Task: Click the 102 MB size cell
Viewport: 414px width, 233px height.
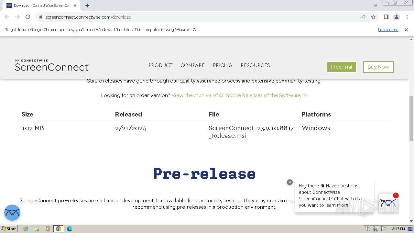Action: [33, 128]
